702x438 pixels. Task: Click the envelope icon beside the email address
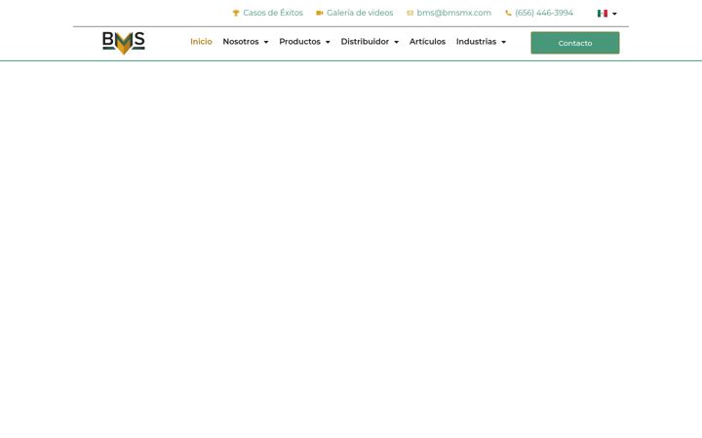(x=409, y=13)
